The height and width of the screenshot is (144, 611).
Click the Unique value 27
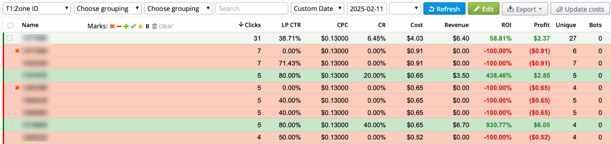pos(573,38)
